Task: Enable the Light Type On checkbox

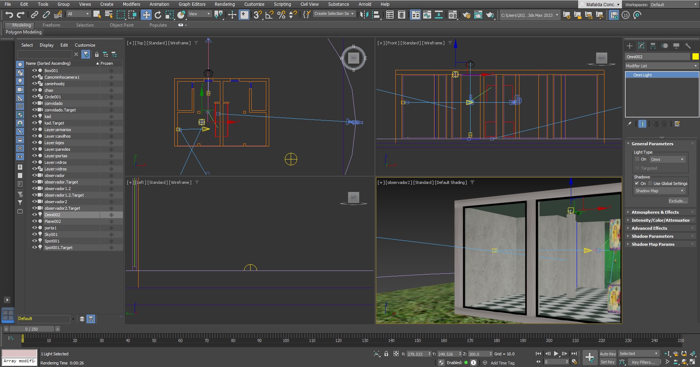Action: [637, 159]
